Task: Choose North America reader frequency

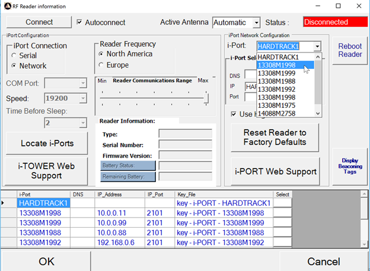Action: [101, 54]
